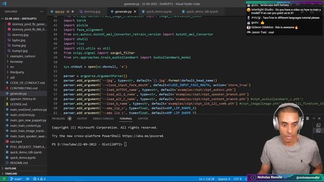324x182 pixels.
Task: Open main_gen_new_puppet.py file
Action: point(28,120)
